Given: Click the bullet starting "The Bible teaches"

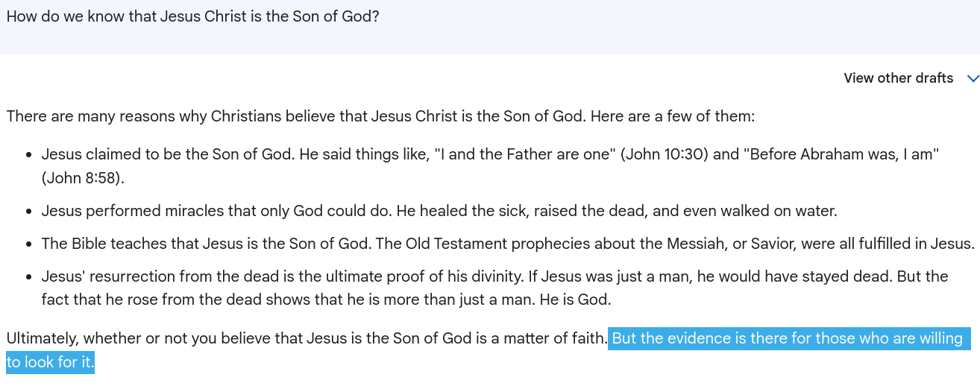Looking at the screenshot, I should (508, 244).
